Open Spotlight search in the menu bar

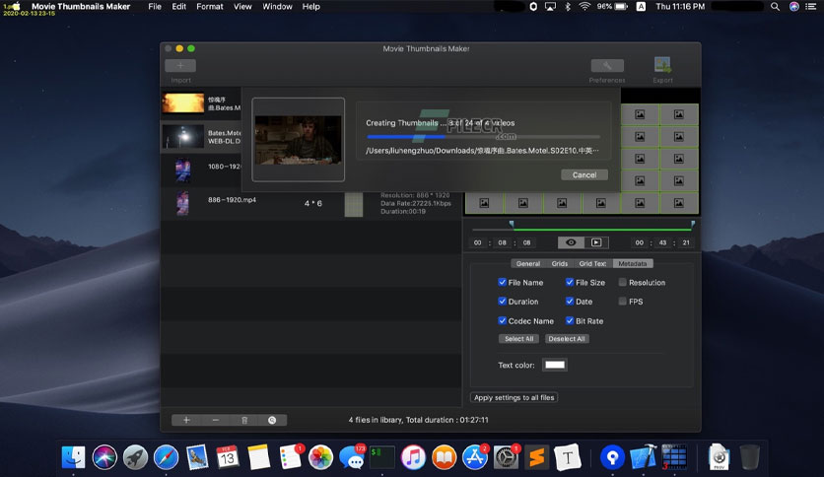pos(775,6)
